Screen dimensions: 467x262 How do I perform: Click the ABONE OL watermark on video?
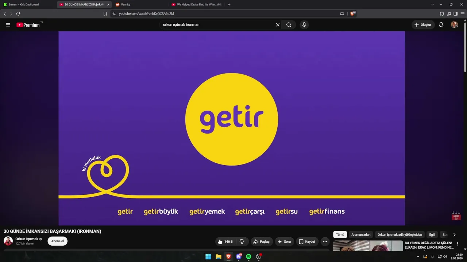pos(456,216)
